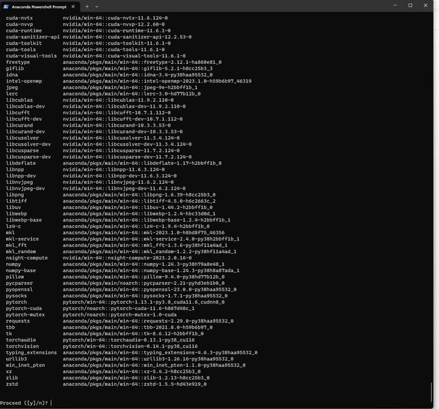Click the numpy-base package name
Screen dimensions: 439x409
pyautogui.click(x=21, y=271)
